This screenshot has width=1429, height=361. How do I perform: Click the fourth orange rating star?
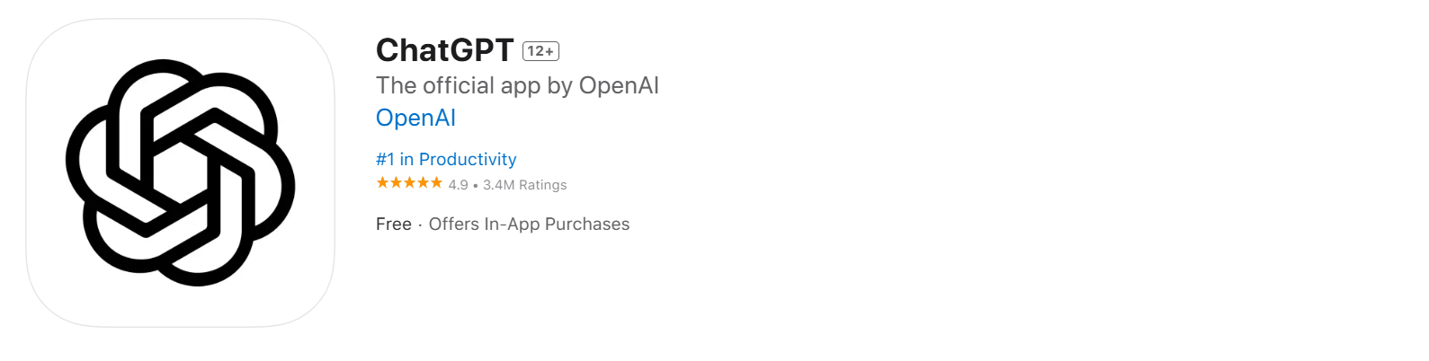click(423, 183)
